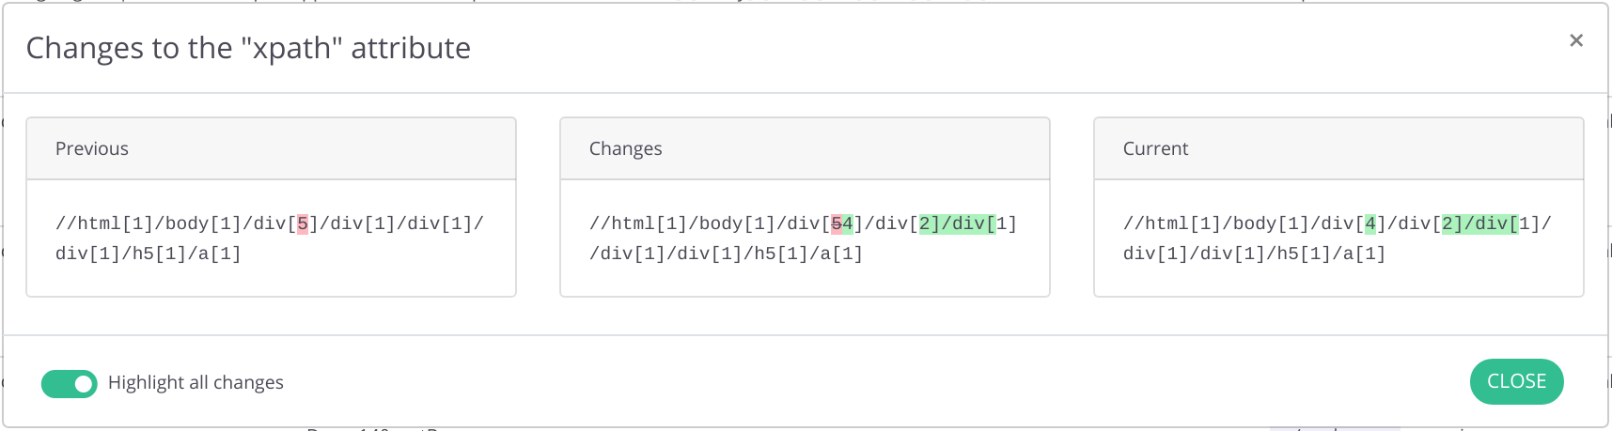1612x431 pixels.
Task: Disable the Highlight all changes switch
Action: [70, 383]
